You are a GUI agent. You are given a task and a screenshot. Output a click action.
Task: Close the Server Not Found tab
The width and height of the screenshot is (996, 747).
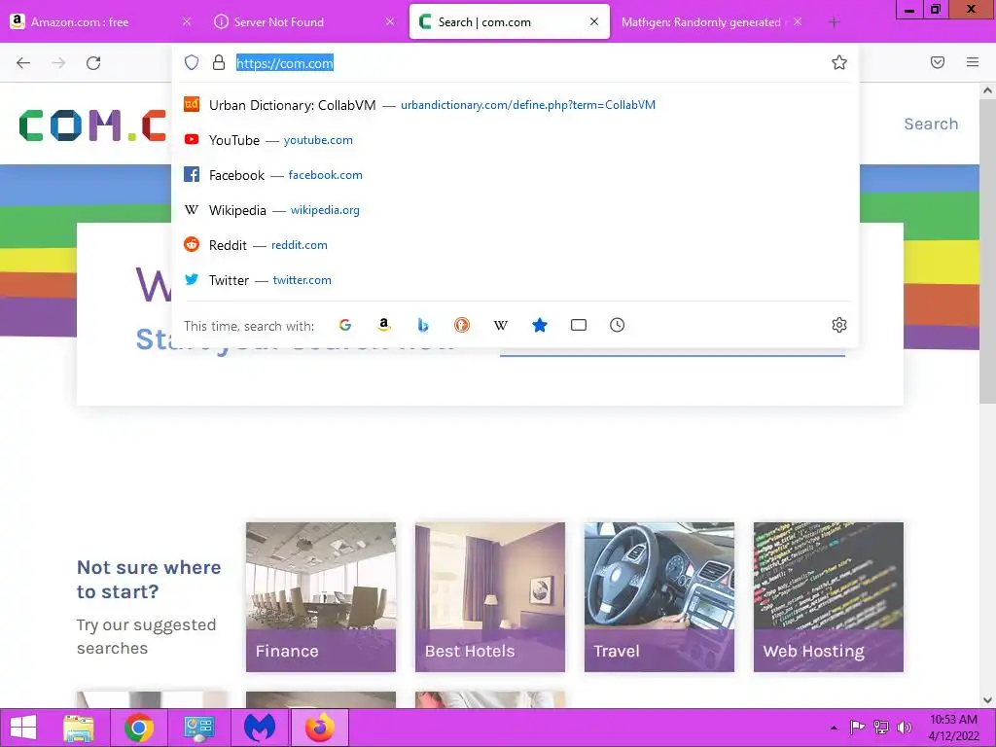389,21
